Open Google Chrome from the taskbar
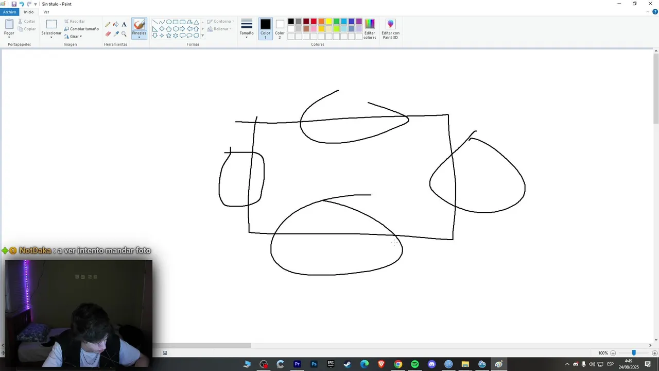The width and height of the screenshot is (659, 371). point(398,364)
